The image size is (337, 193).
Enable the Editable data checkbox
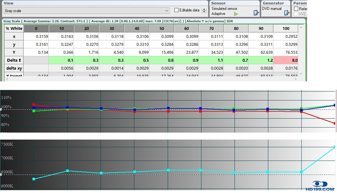pyautogui.click(x=177, y=10)
